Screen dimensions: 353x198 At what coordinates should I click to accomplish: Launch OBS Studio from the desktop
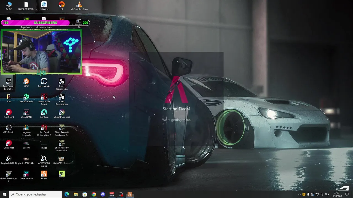[x=9, y=129]
